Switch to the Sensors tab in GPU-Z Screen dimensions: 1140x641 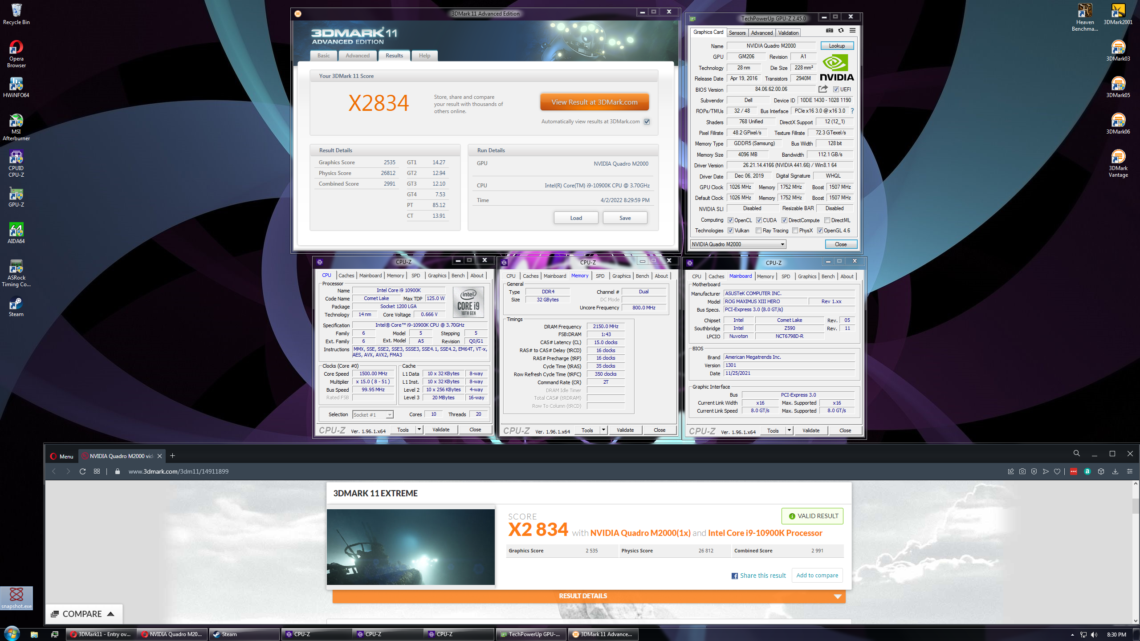[737, 33]
